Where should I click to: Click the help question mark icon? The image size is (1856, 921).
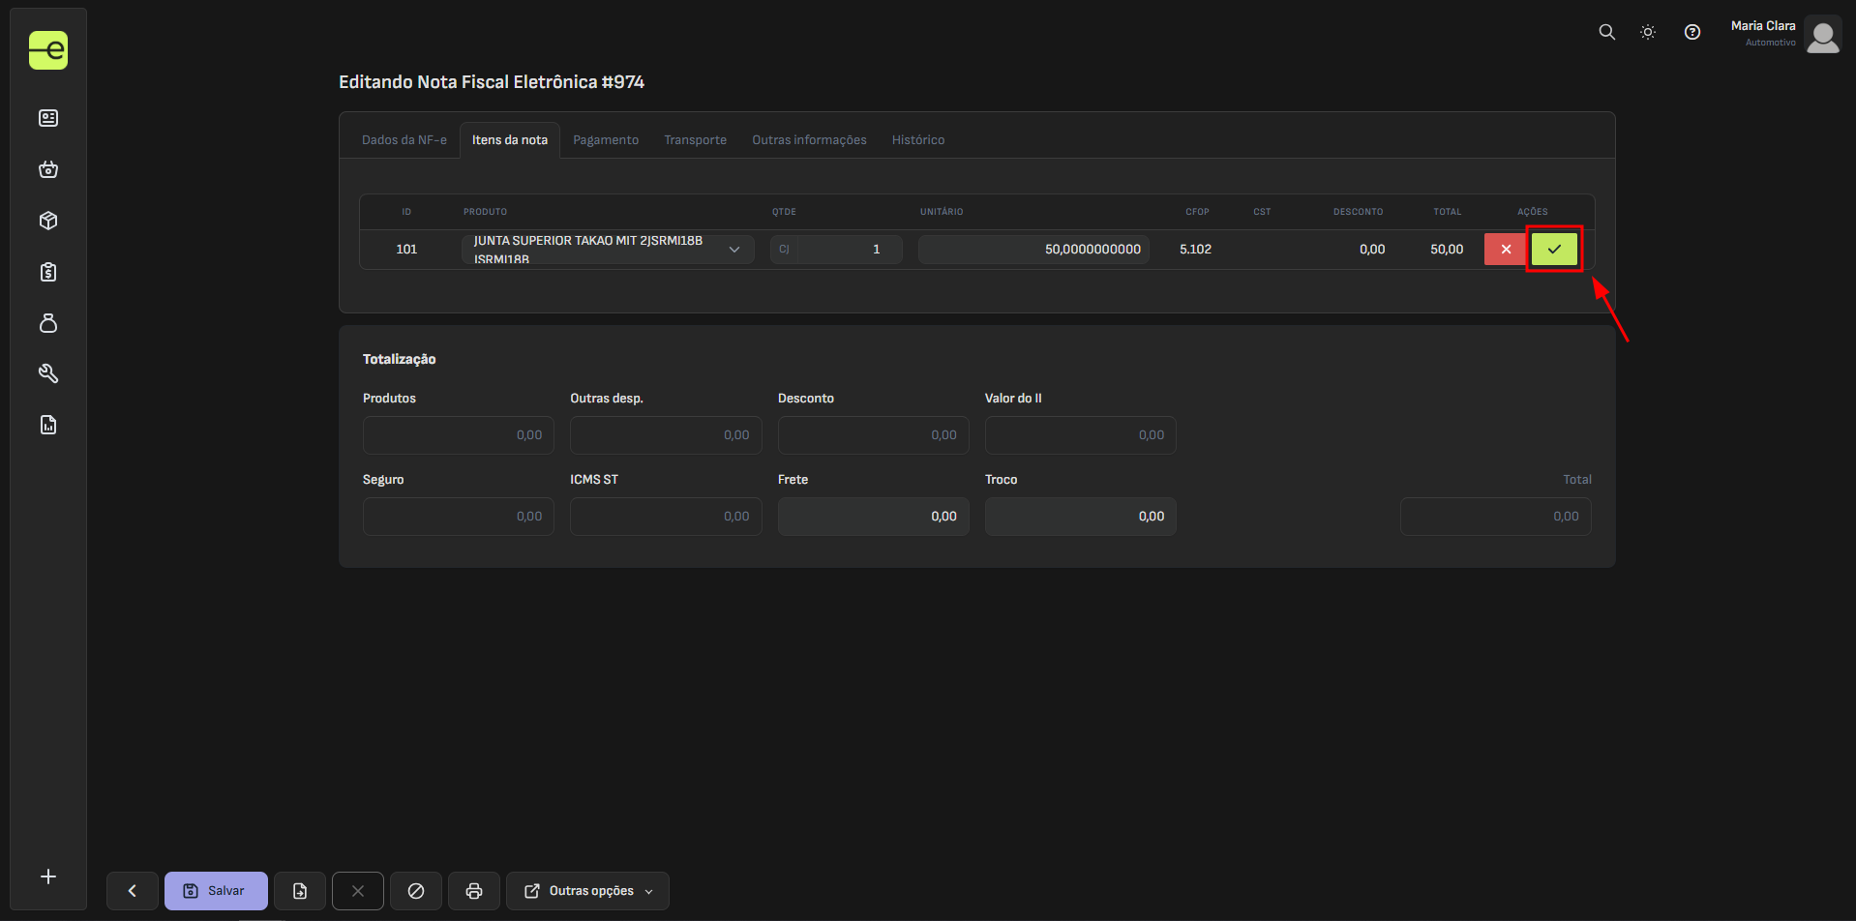click(1691, 32)
